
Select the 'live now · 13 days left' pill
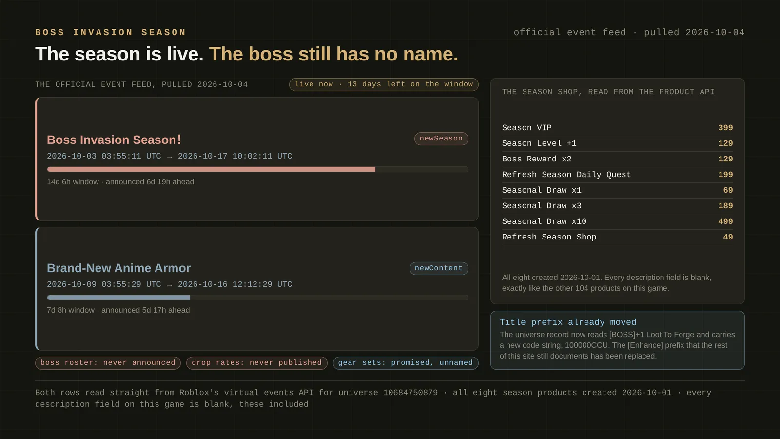click(384, 84)
